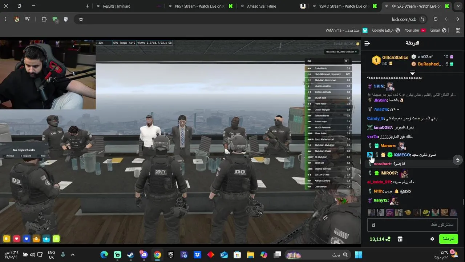The width and height of the screenshot is (465, 262).
Task: Reload the page
Action: (x=436, y=19)
